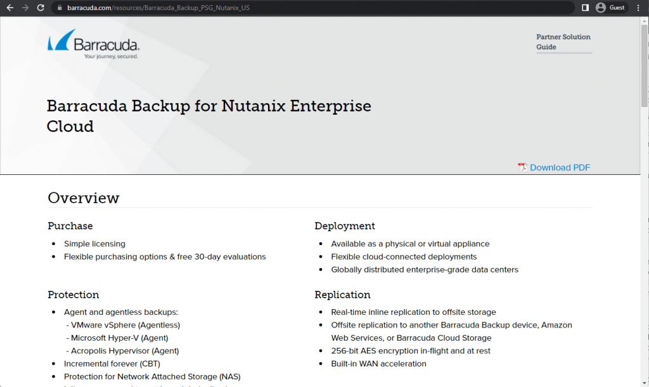This screenshot has height=387, width=649.
Task: Click the vertical scrollbar thumb
Action: tap(645, 65)
